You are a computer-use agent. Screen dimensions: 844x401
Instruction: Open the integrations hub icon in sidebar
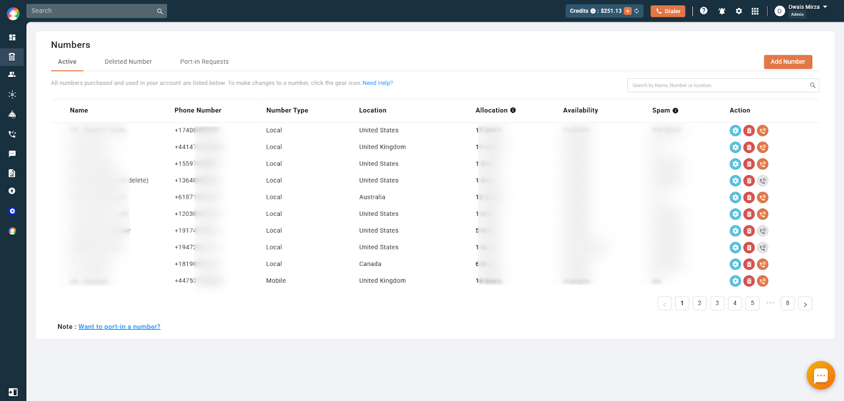12,94
